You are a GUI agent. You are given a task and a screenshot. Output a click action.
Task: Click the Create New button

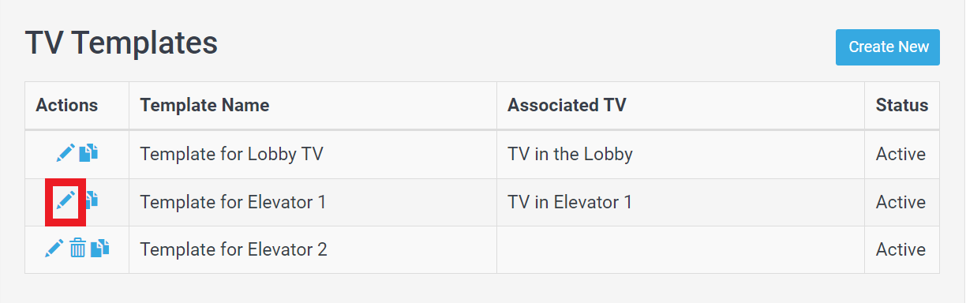coord(888,47)
